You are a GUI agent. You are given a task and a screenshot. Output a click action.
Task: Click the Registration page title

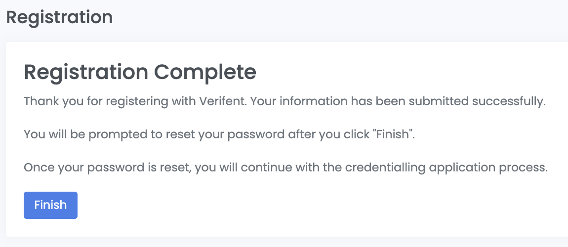click(x=59, y=18)
